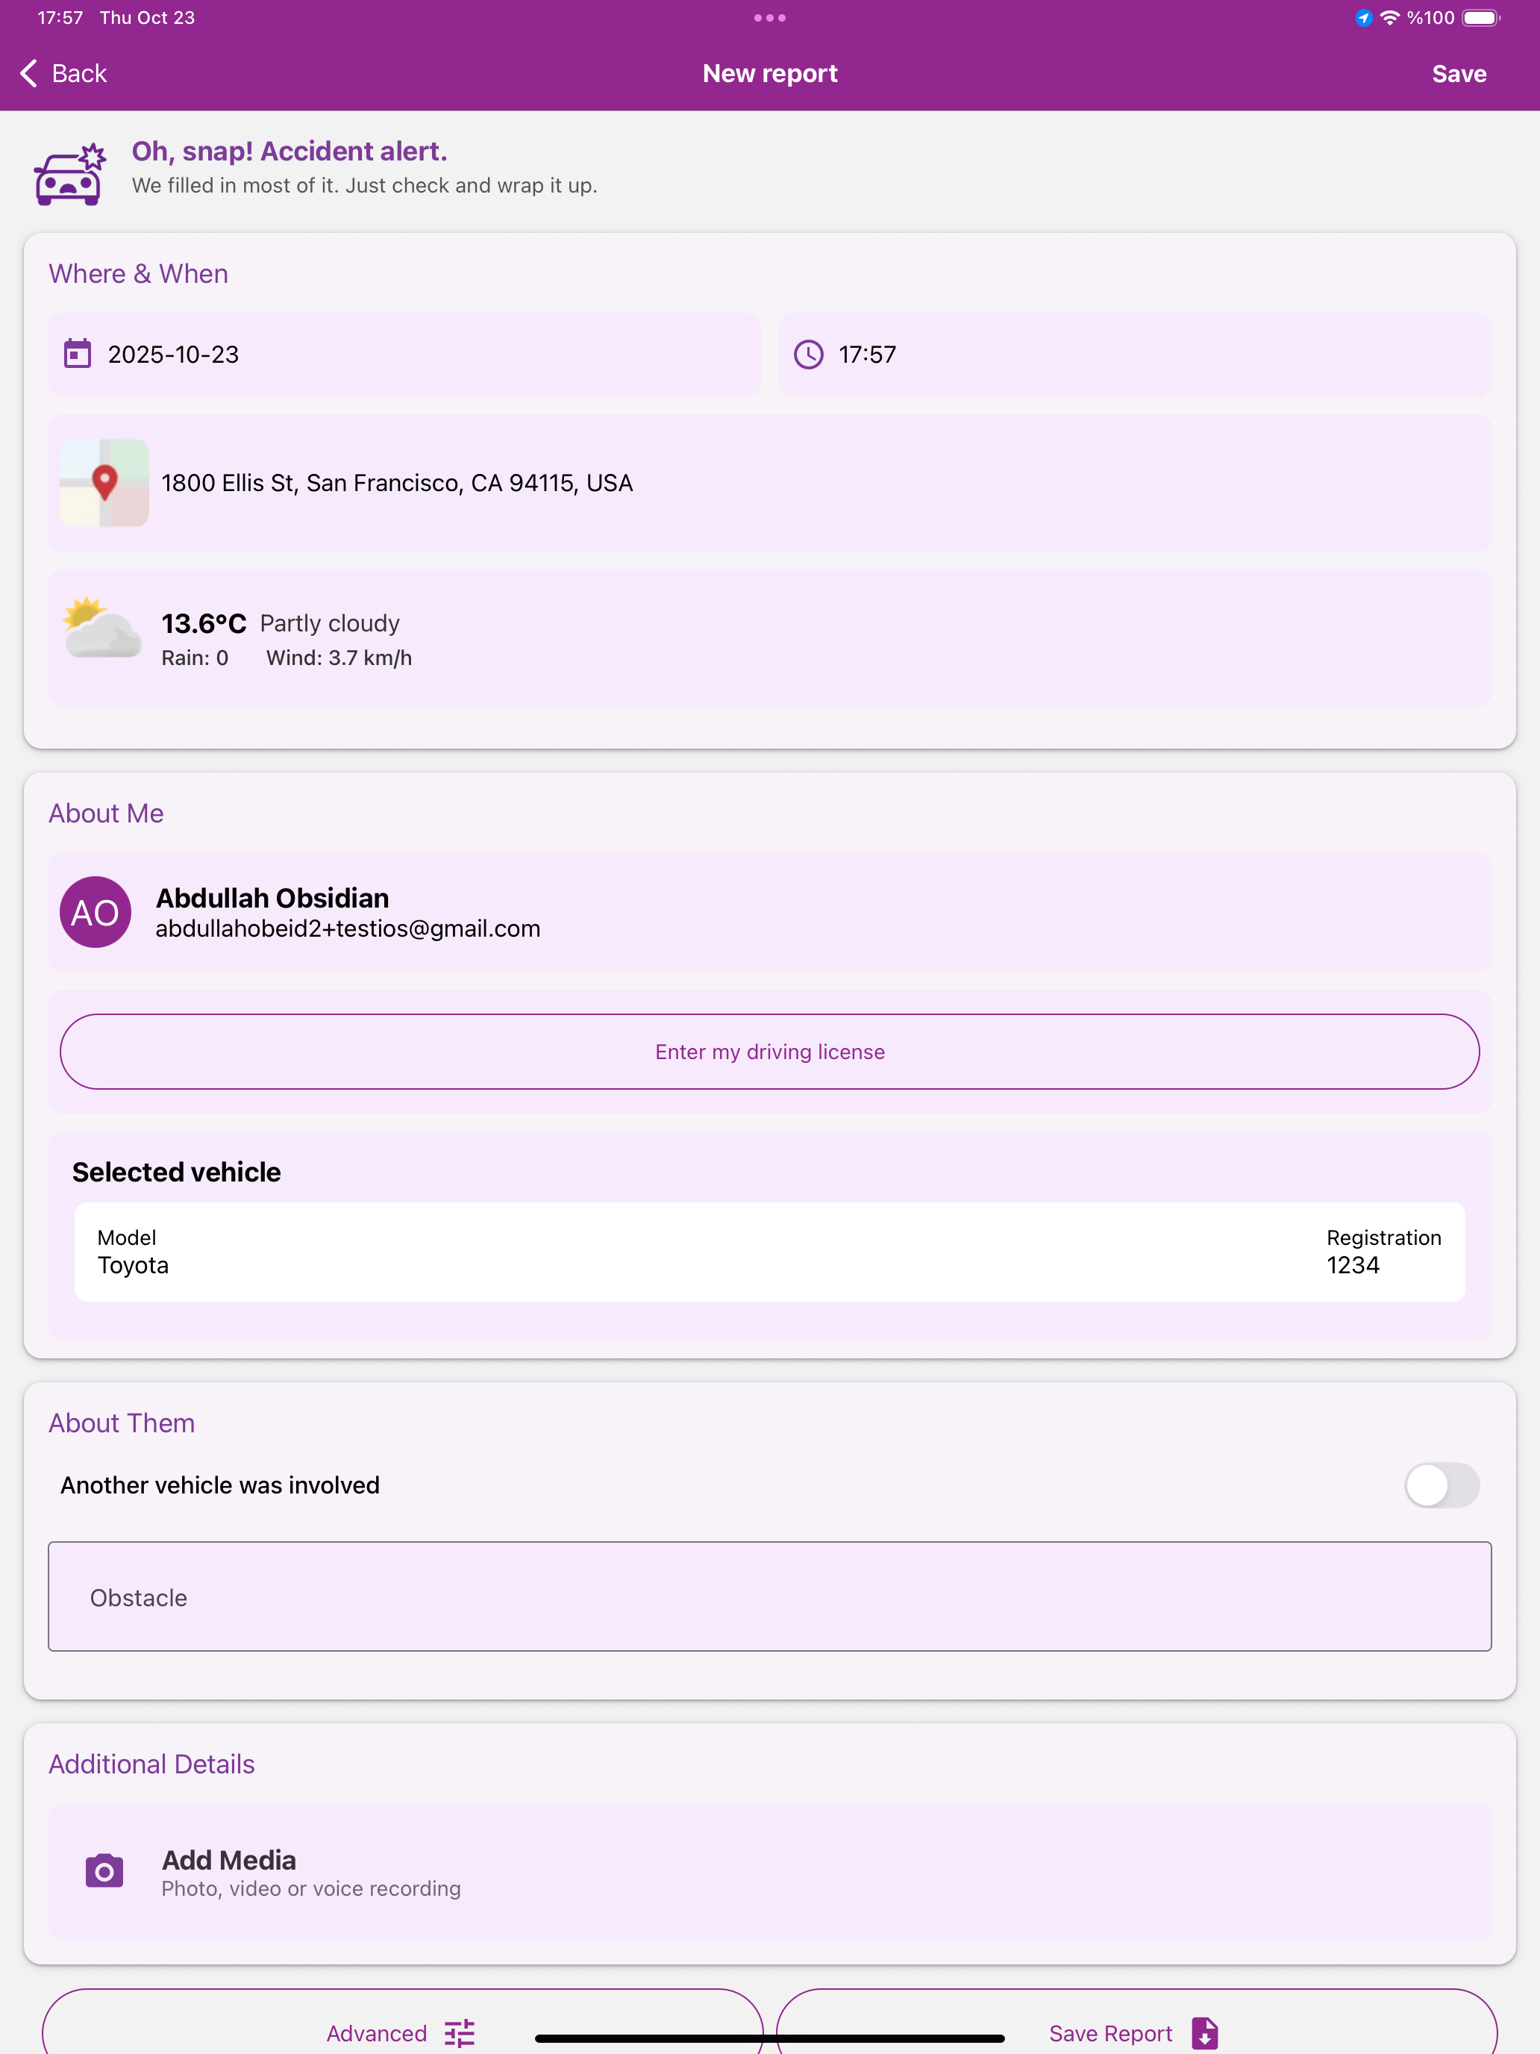1540x2054 pixels.
Task: Select the Toyota vehicle card
Action: (769, 1252)
